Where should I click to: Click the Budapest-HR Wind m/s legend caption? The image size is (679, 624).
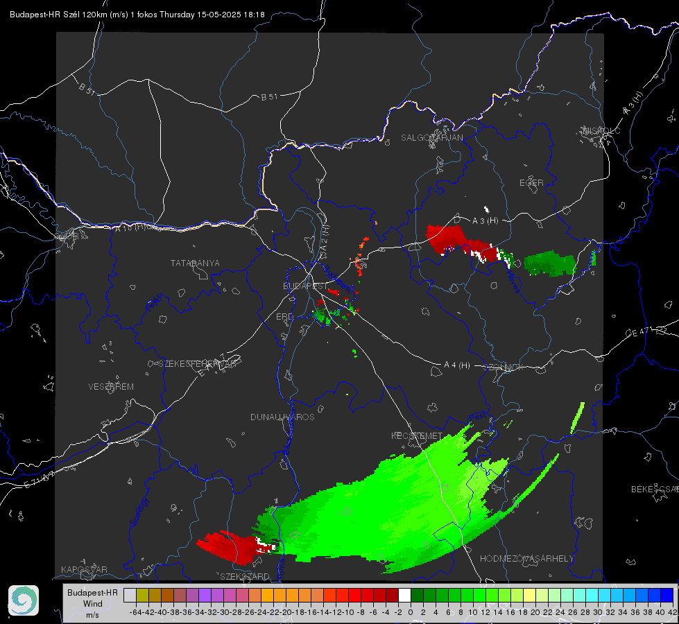pyautogui.click(x=92, y=604)
